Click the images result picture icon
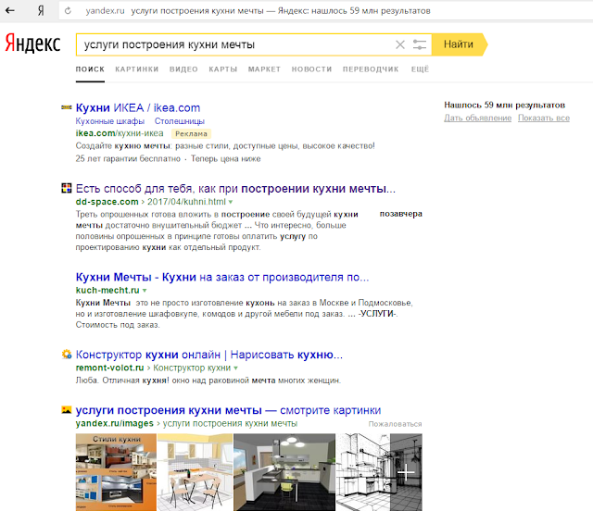 (x=66, y=409)
